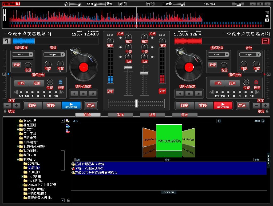Image resolution: width=273 pixels, height=206 pixels.
Task: Expand the mp3歌曲 folder
Action: tap(22, 176)
